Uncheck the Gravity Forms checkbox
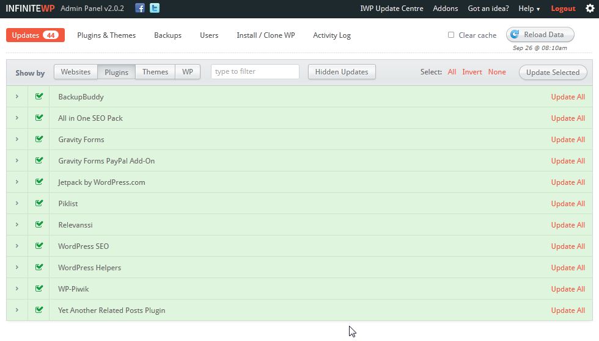Image resolution: width=599 pixels, height=341 pixels. [39, 139]
